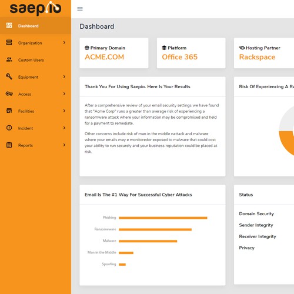This screenshot has height=294, width=294.
Task: Select Access in the sidebar
Action: (x=35, y=94)
